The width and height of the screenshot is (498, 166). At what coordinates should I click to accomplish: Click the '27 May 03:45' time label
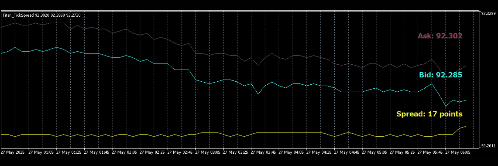tap(264, 152)
